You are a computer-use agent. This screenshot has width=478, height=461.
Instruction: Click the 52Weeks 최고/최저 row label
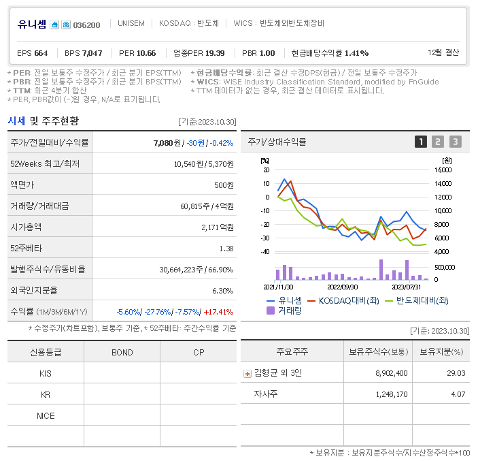pos(45,164)
